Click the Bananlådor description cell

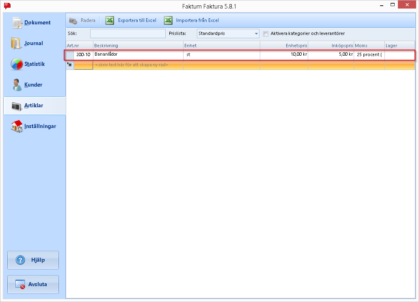tap(138, 54)
